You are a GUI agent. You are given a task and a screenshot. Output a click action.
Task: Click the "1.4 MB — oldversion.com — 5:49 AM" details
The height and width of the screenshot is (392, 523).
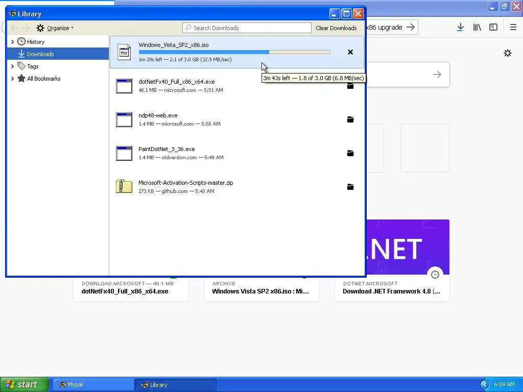181,157
